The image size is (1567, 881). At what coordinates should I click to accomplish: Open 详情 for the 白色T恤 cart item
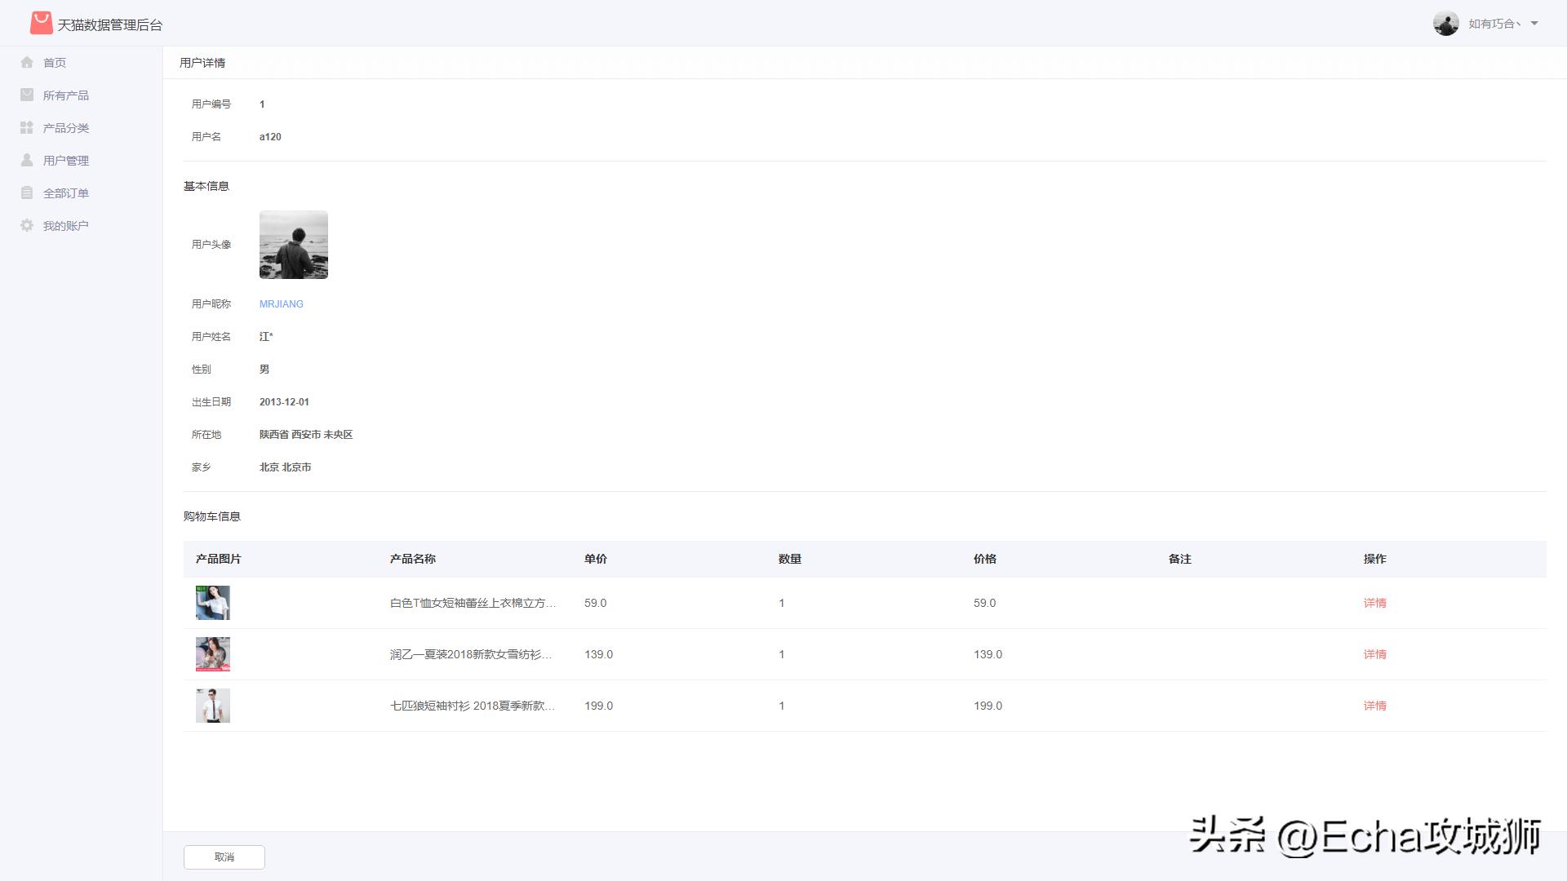pyautogui.click(x=1376, y=603)
